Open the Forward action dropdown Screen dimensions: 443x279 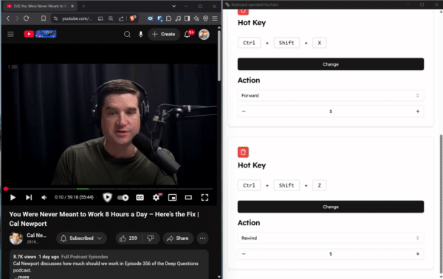click(x=331, y=95)
